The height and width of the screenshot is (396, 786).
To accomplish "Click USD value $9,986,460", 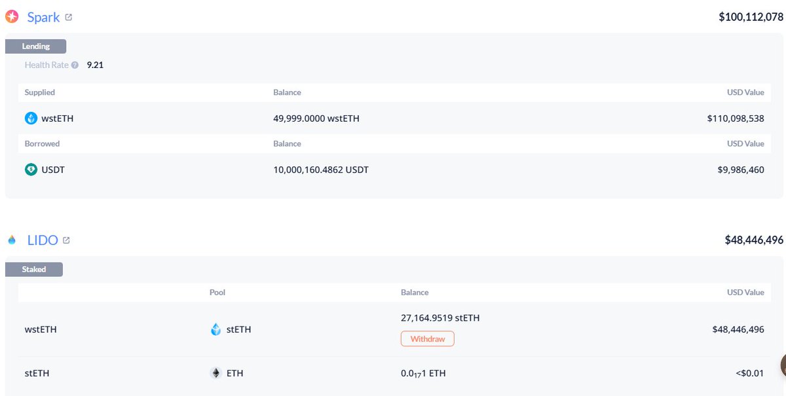I will point(741,170).
